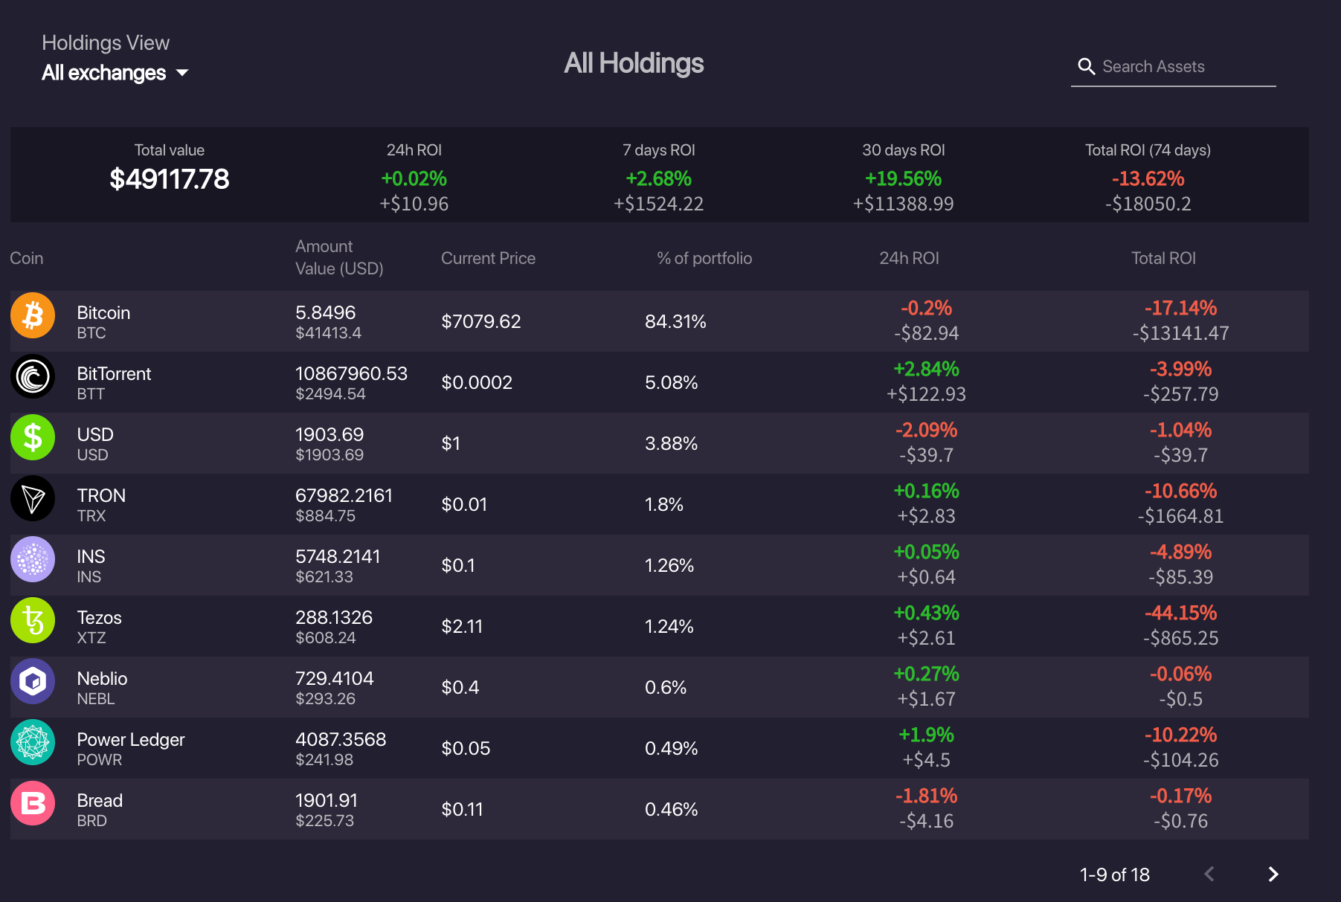The image size is (1341, 902).
Task: Open the Bitcoin holding row name
Action: tap(103, 313)
